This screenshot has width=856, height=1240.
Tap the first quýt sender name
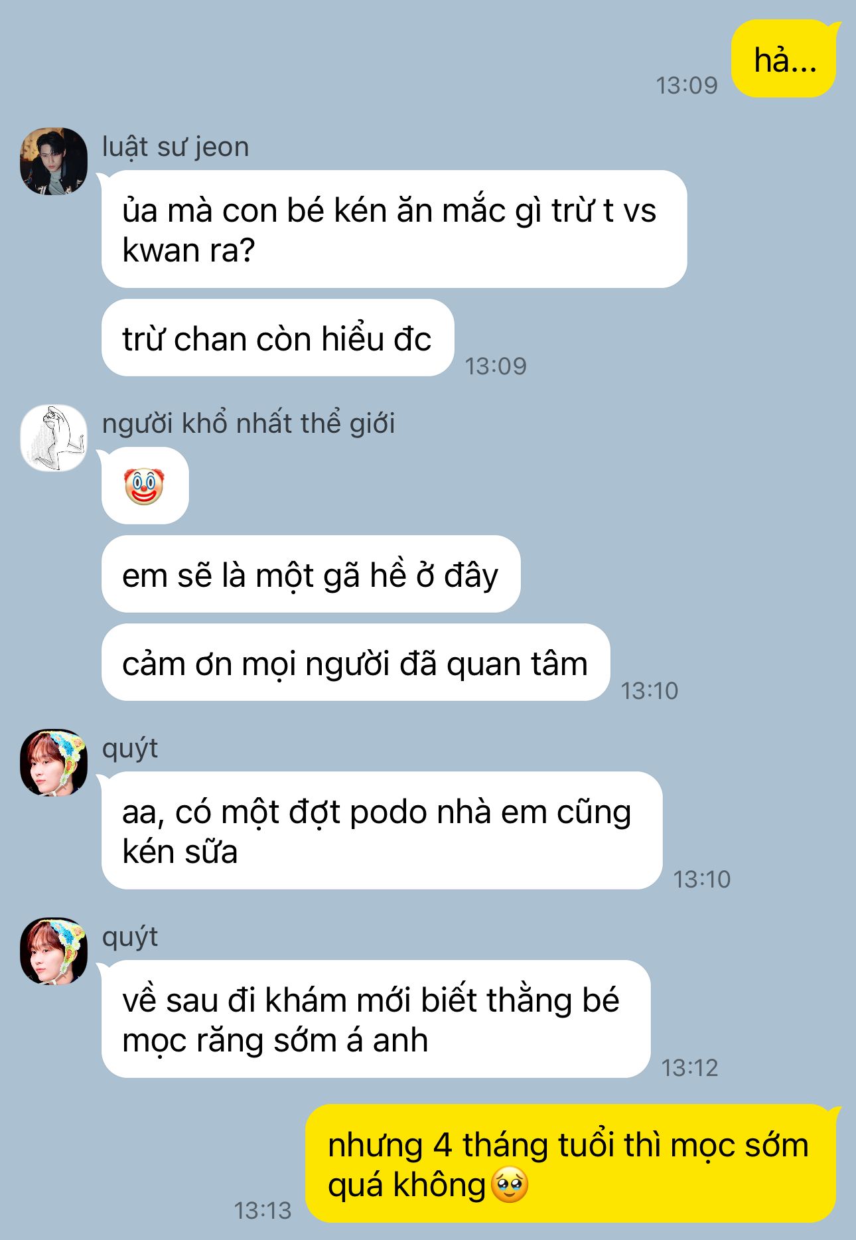click(x=129, y=749)
